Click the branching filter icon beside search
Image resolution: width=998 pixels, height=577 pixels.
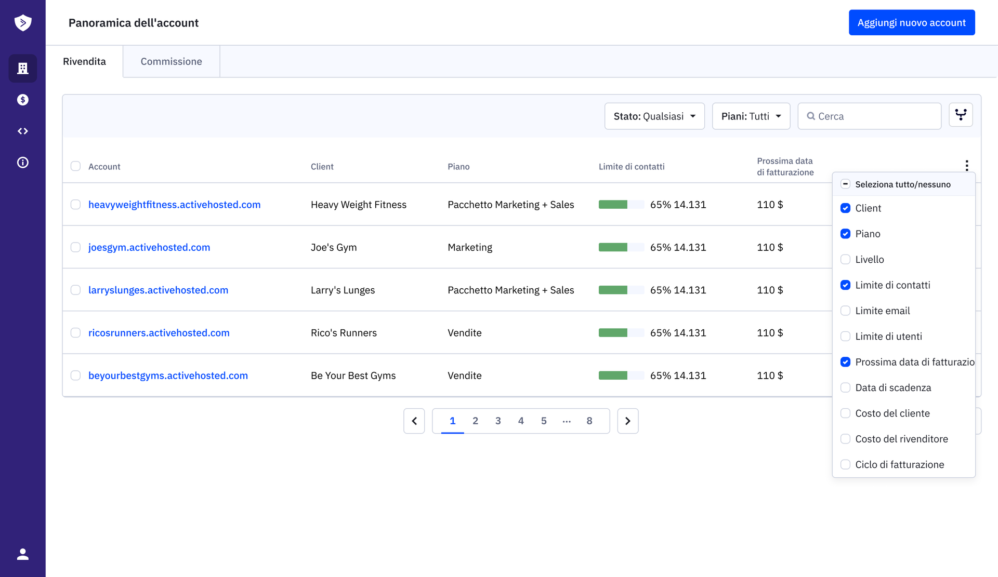pos(961,115)
